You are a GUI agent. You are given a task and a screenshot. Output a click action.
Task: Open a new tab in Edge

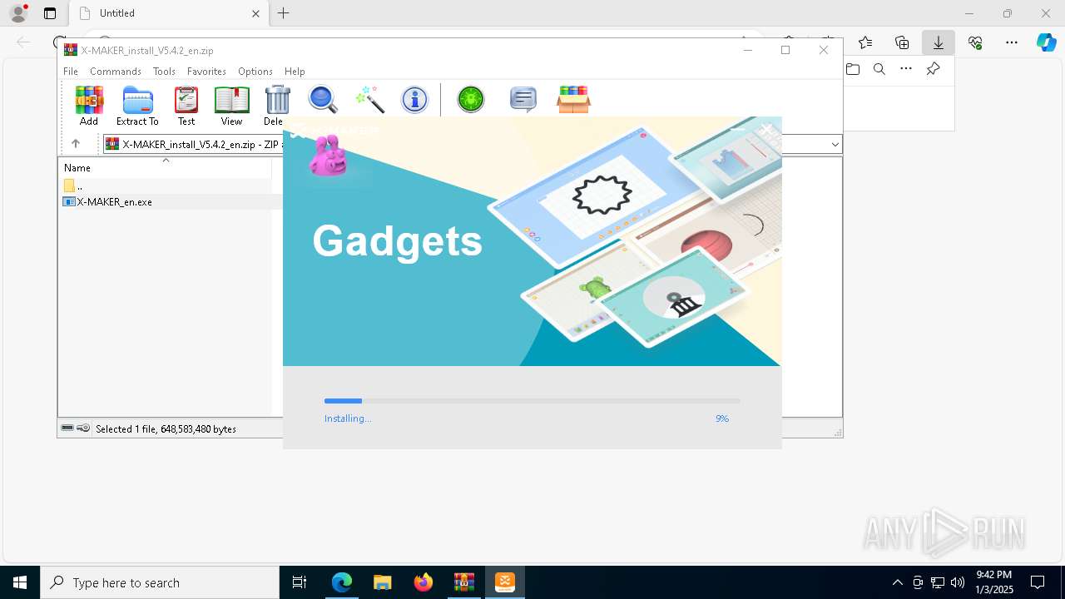click(284, 13)
